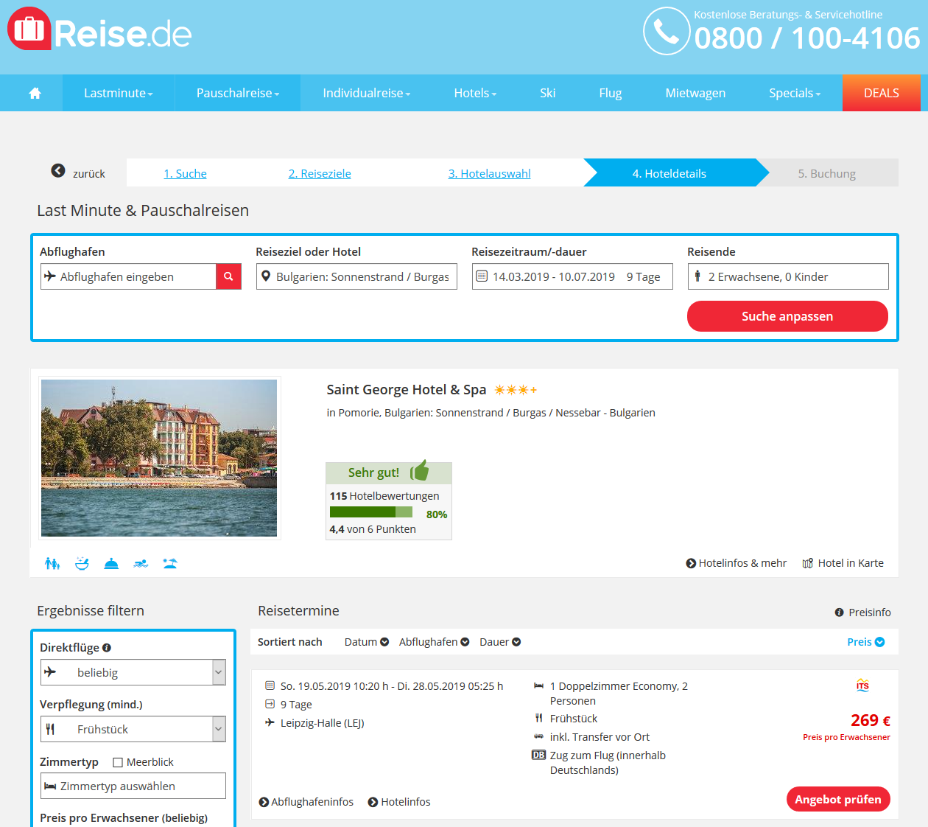Open the Abflughafeninfos link
The height and width of the screenshot is (827, 928).
click(x=306, y=802)
